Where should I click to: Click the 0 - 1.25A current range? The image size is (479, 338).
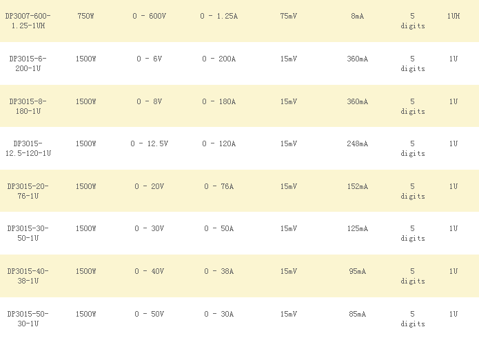coord(219,16)
